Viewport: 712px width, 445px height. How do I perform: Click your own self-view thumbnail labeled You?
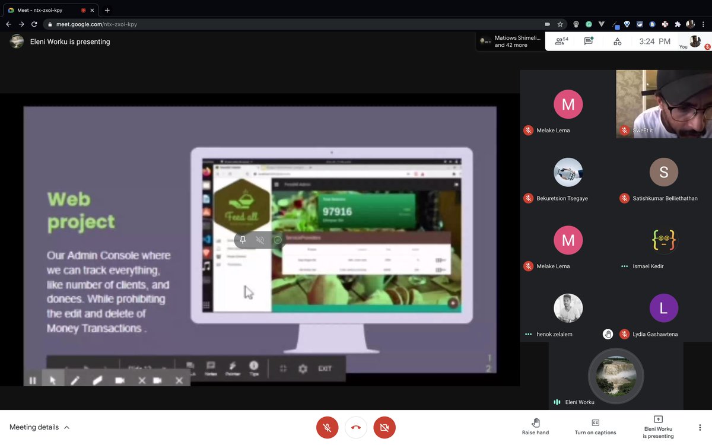[695, 42]
